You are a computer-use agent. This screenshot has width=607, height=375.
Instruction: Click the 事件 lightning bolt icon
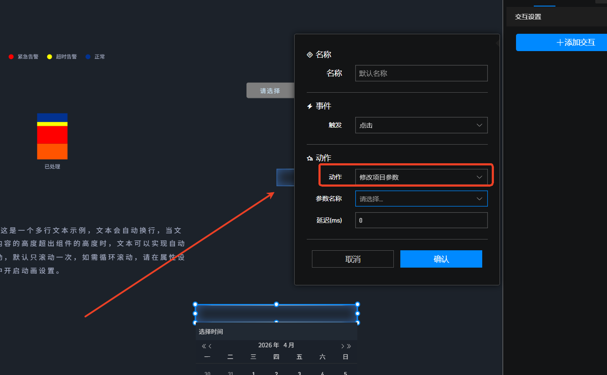310,107
